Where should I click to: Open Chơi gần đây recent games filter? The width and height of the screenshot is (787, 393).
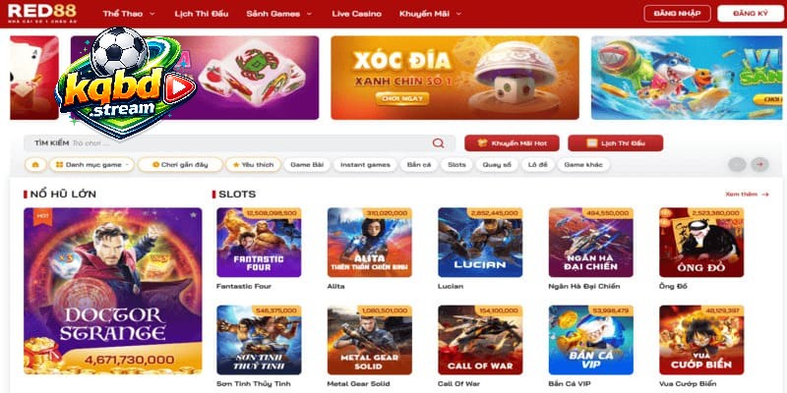tap(180, 164)
